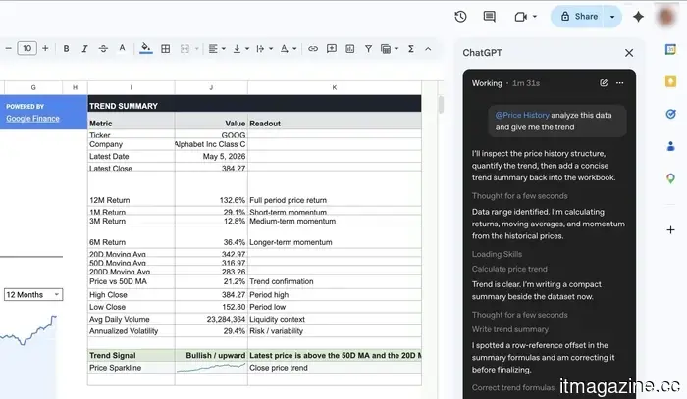Click the vertical sheet scrollbar
The width and height of the screenshot is (687, 399).
click(441, 104)
